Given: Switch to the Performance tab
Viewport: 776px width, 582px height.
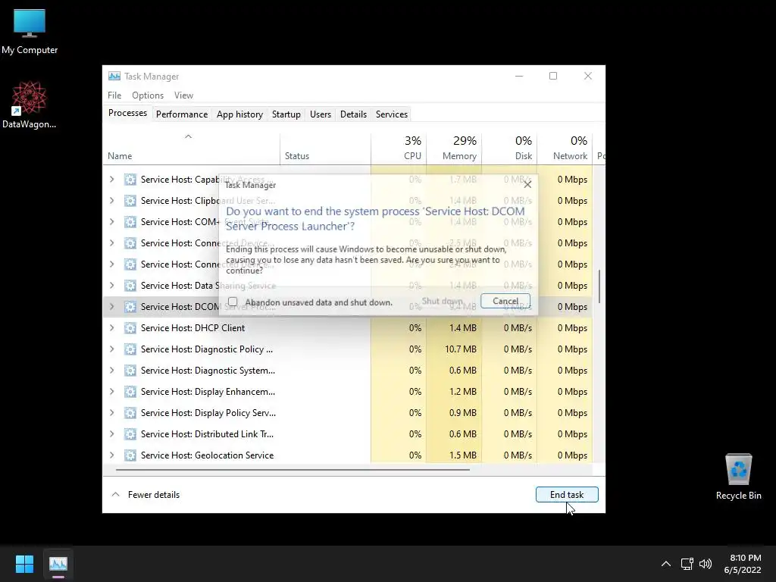Looking at the screenshot, I should (182, 114).
